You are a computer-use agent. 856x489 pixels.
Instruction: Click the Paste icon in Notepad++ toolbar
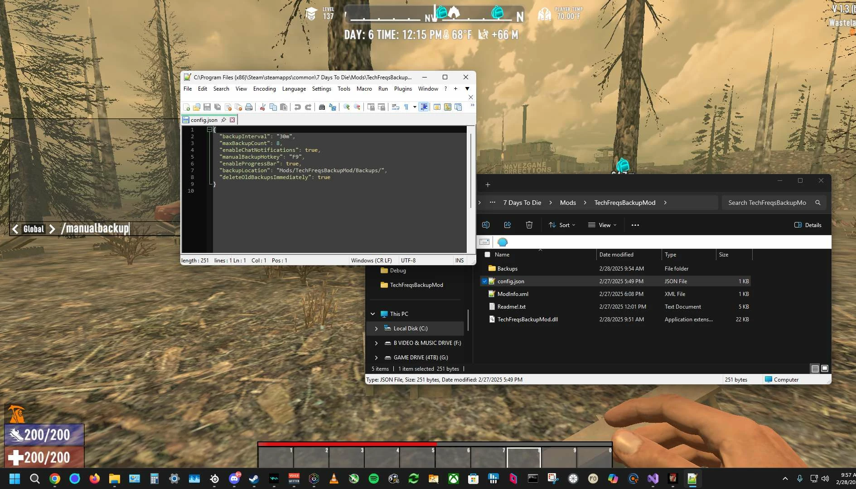284,107
